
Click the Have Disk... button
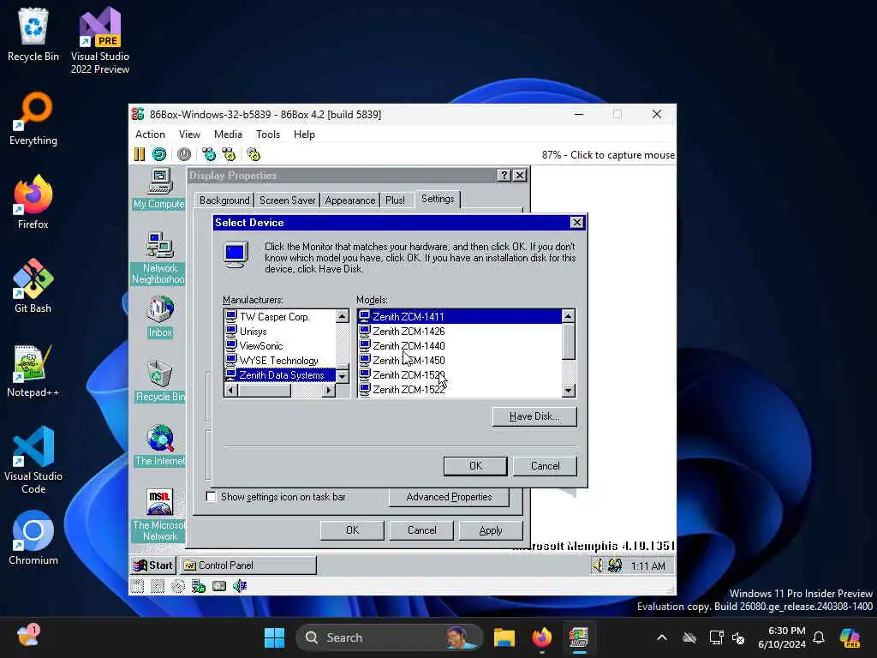[x=534, y=416]
